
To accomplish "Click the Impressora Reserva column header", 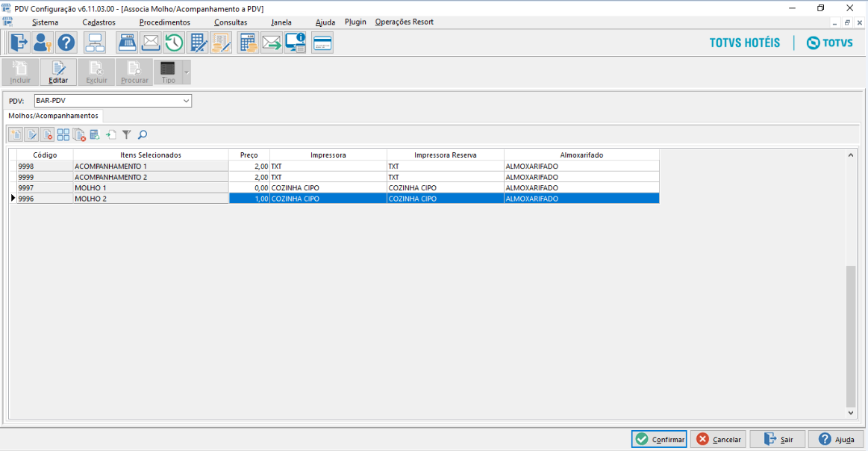I will click(445, 155).
